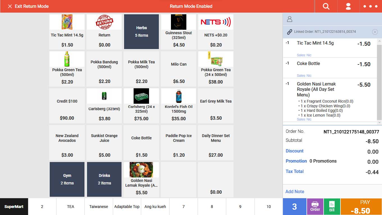Click the Exit Return Mode X icon

[x=10, y=6]
